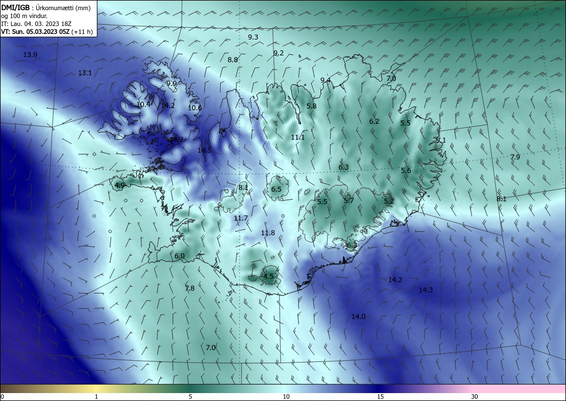Image resolution: width=566 pixels, height=401 pixels.
Task: Pick the 10.4 map value
Action: coord(143,105)
